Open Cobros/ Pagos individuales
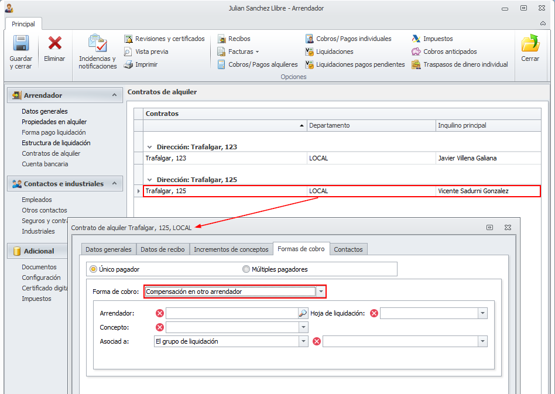This screenshot has height=394, width=555. point(348,39)
